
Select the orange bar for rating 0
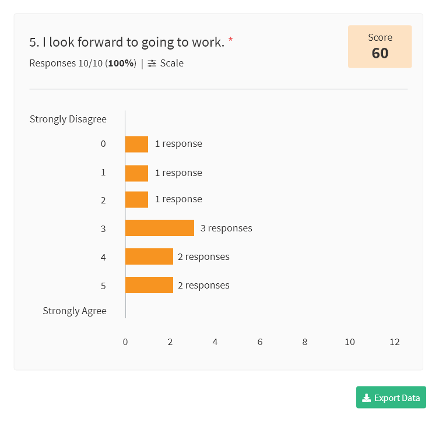coord(136,144)
